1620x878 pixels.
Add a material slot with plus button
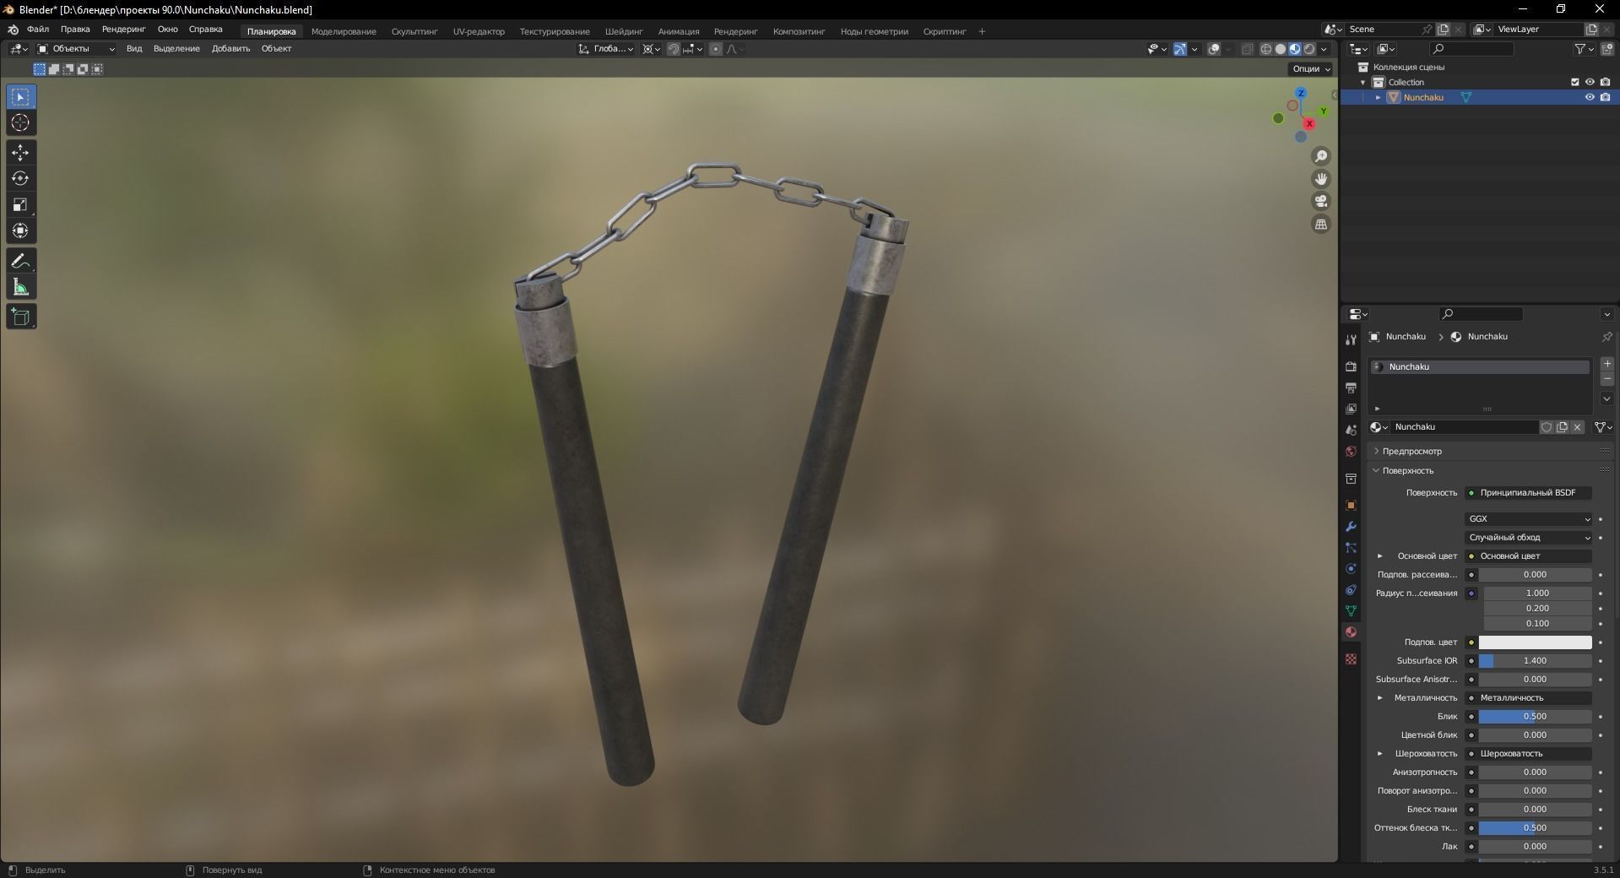point(1607,364)
